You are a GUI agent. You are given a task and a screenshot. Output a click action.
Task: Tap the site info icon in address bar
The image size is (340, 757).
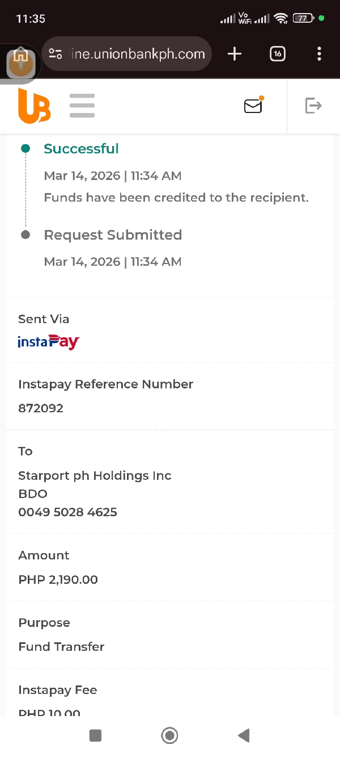56,54
